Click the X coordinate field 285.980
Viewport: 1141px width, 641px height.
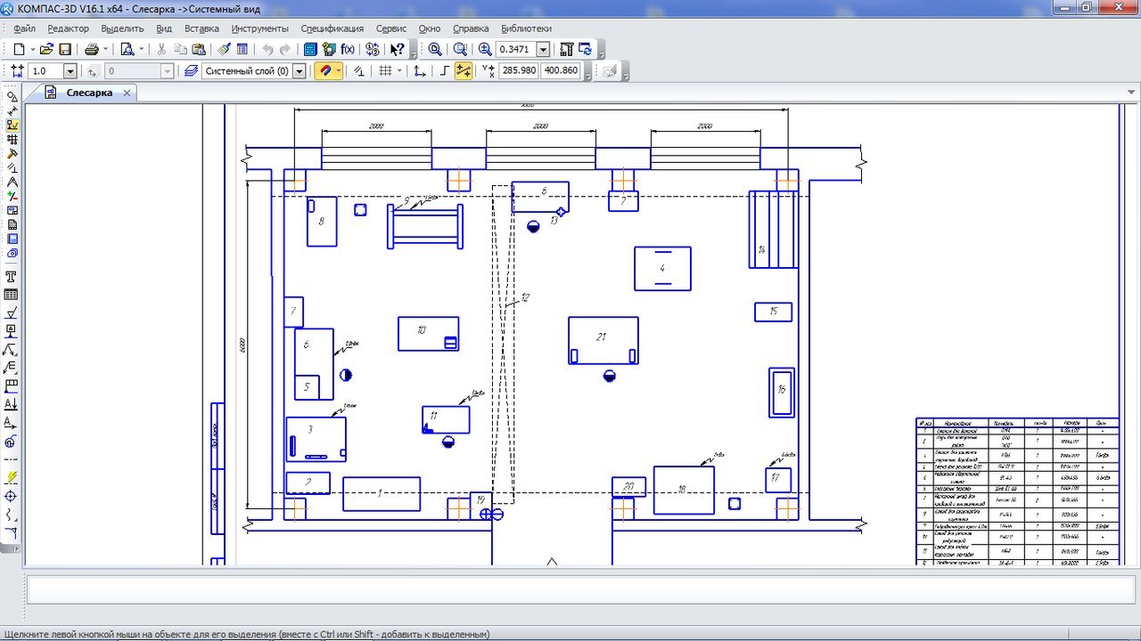pyautogui.click(x=518, y=71)
